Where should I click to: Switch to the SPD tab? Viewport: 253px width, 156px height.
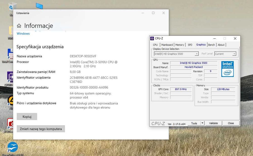[x=190, y=45]
